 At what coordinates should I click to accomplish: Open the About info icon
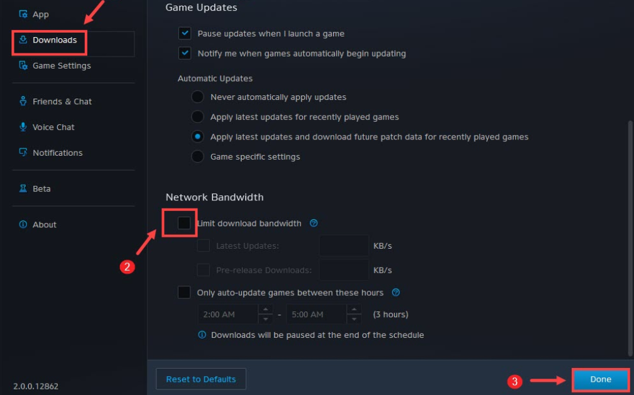click(23, 224)
